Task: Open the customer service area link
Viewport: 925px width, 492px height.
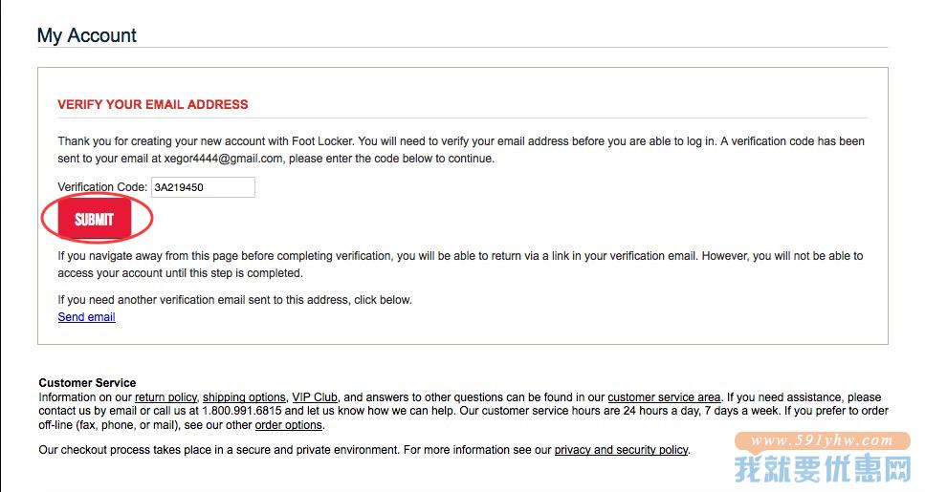Action: coord(664,397)
